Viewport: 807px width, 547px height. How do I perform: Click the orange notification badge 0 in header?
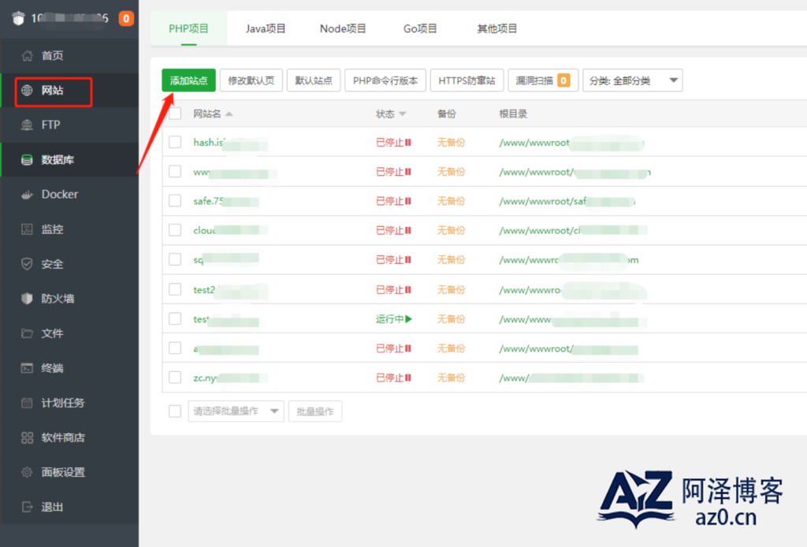coord(126,19)
